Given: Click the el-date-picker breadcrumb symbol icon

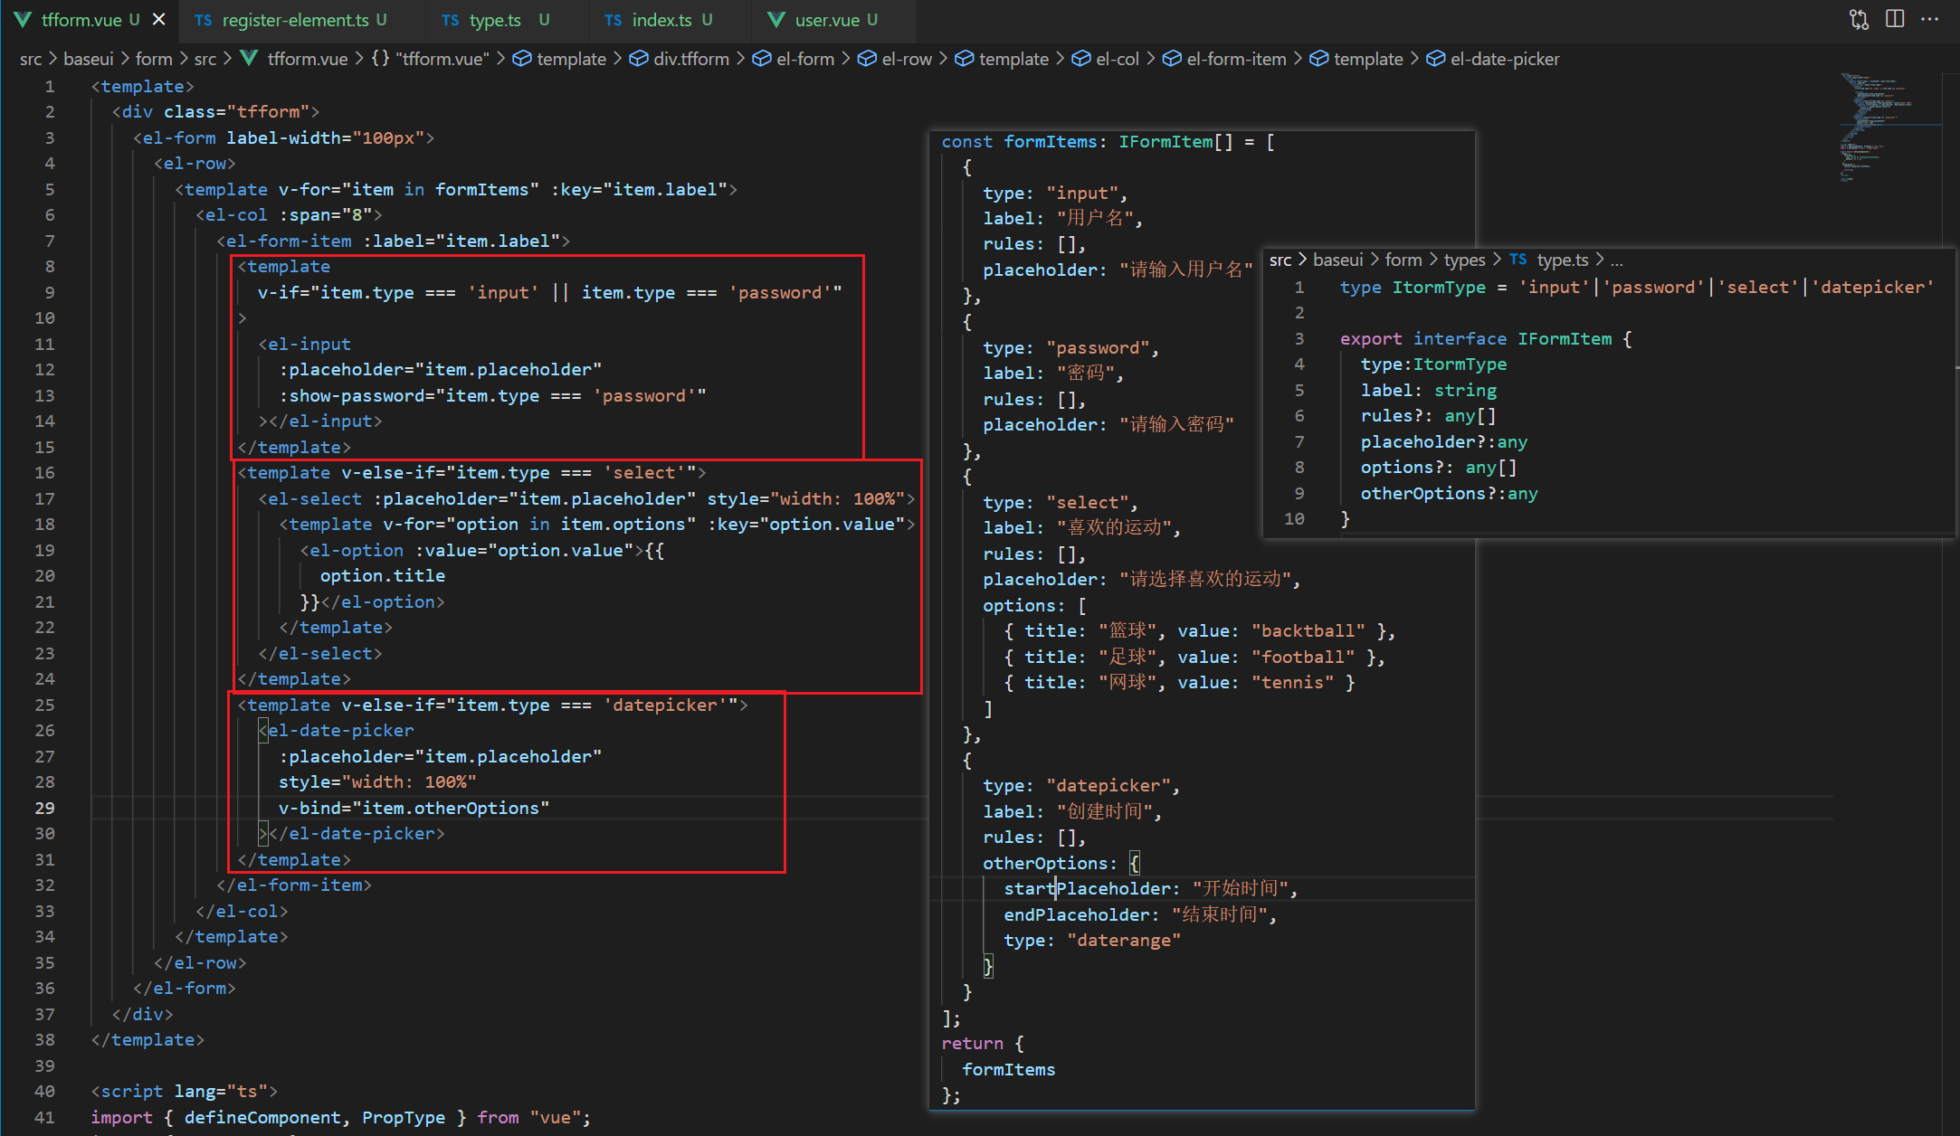Looking at the screenshot, I should pyautogui.click(x=1436, y=59).
